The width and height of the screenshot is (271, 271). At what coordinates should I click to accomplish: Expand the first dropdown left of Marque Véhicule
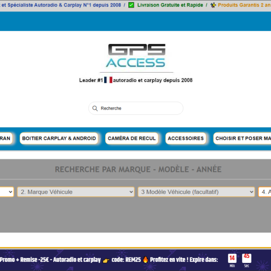click(7, 192)
